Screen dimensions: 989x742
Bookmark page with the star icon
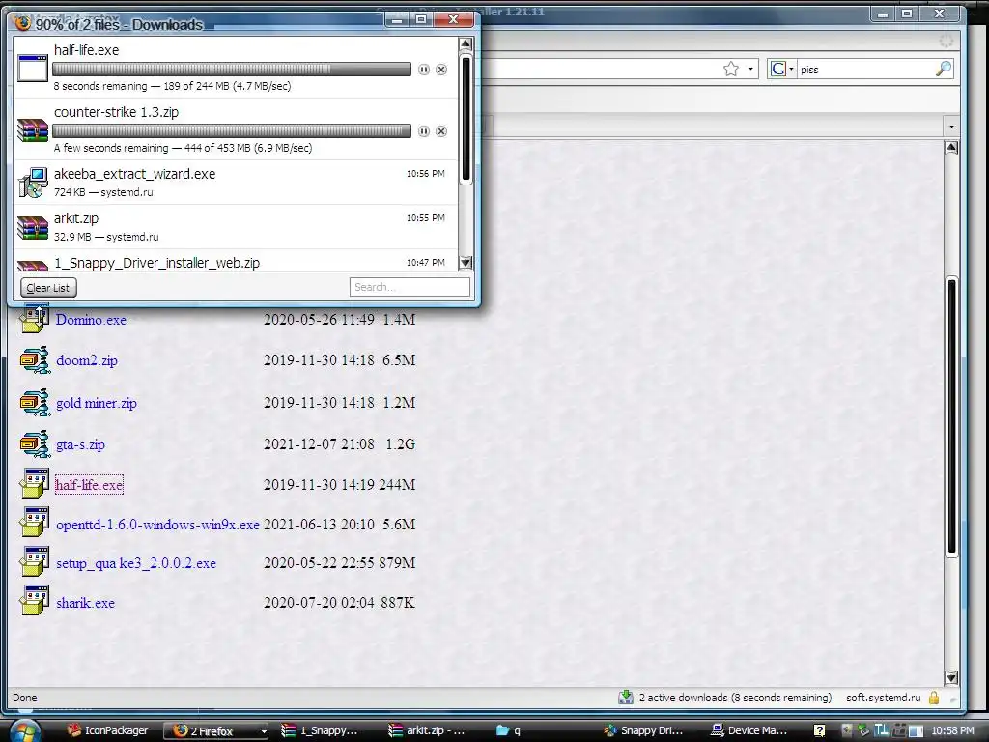(731, 69)
